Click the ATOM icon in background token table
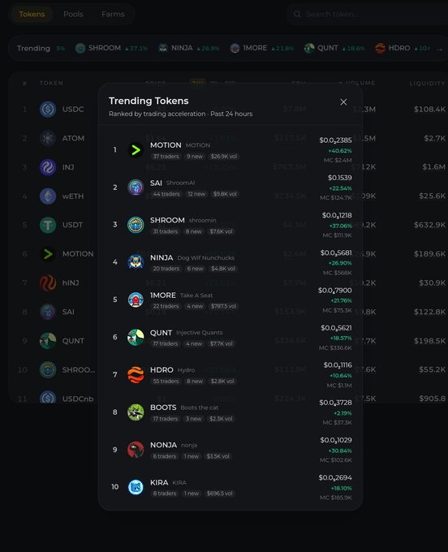This screenshot has height=552, width=448. point(48,138)
